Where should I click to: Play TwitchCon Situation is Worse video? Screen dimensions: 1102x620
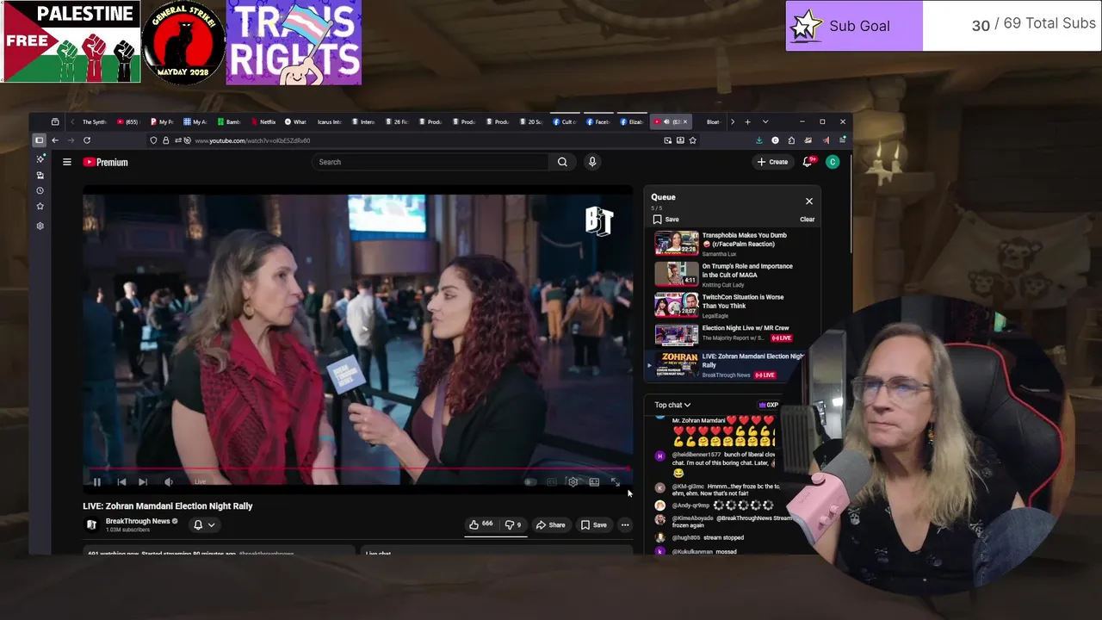[731, 306]
